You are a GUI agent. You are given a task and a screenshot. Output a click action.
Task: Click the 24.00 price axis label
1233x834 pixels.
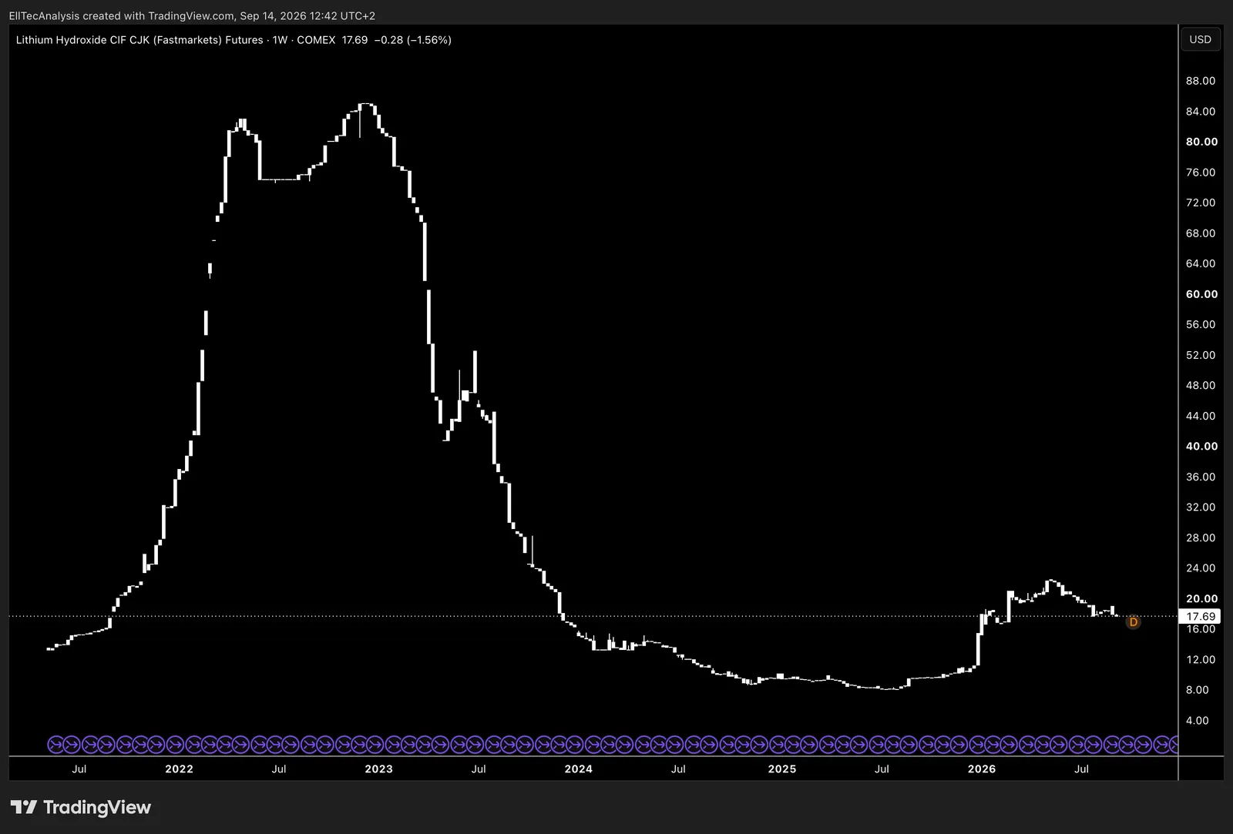1201,568
